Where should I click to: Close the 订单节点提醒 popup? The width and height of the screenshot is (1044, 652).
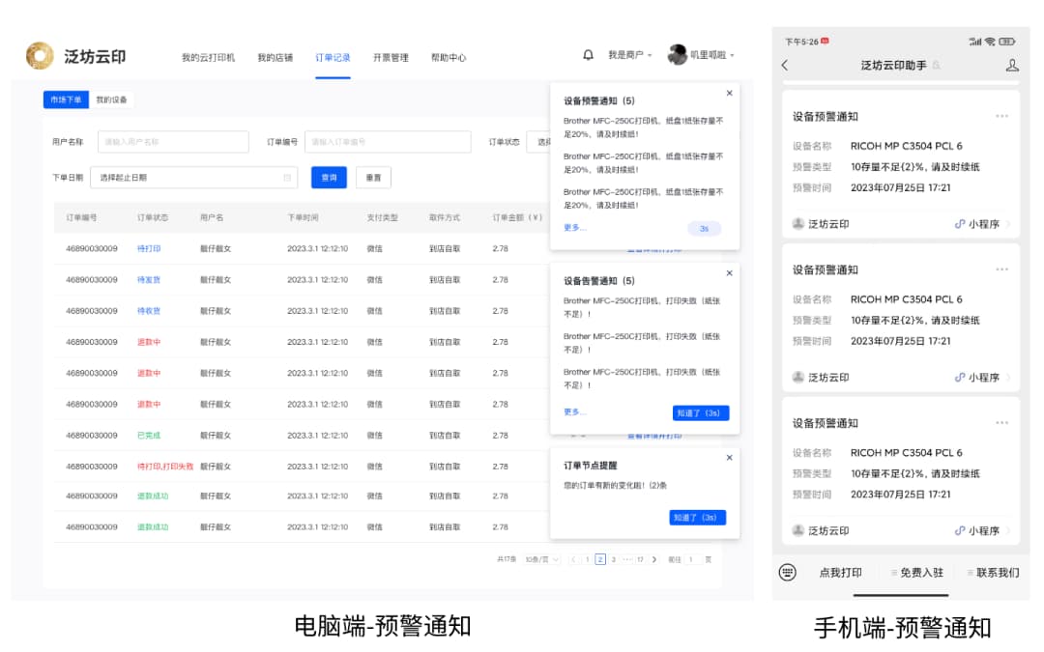click(729, 458)
